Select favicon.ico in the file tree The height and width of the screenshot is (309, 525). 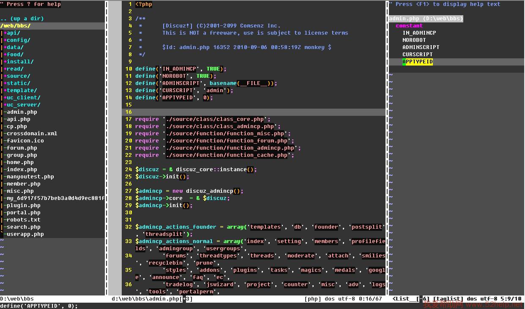pyautogui.click(x=25, y=141)
